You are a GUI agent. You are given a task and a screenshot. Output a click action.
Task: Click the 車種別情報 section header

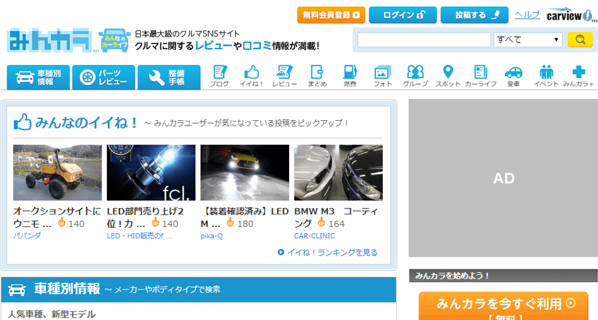[198, 289]
